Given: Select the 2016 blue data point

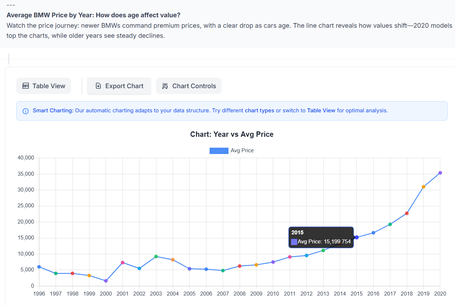Looking at the screenshot, I should pyautogui.click(x=373, y=233).
